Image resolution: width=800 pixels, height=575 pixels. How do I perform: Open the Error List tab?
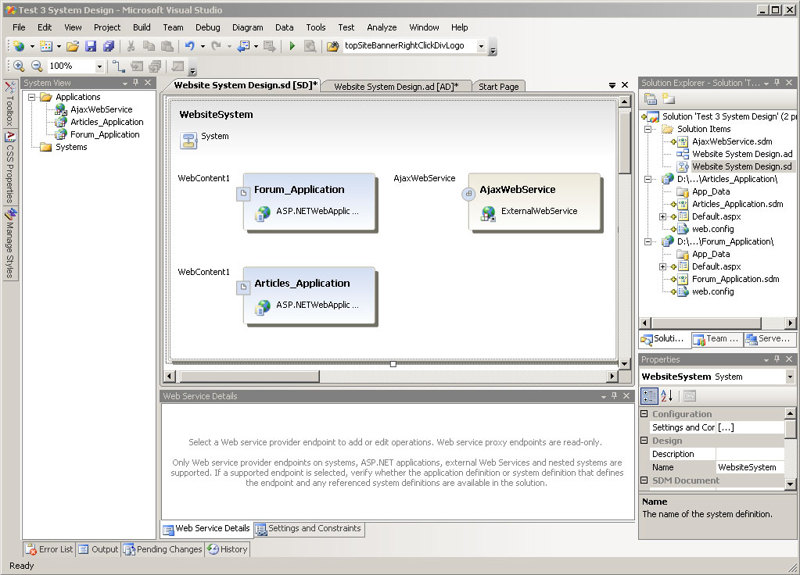tap(49, 549)
